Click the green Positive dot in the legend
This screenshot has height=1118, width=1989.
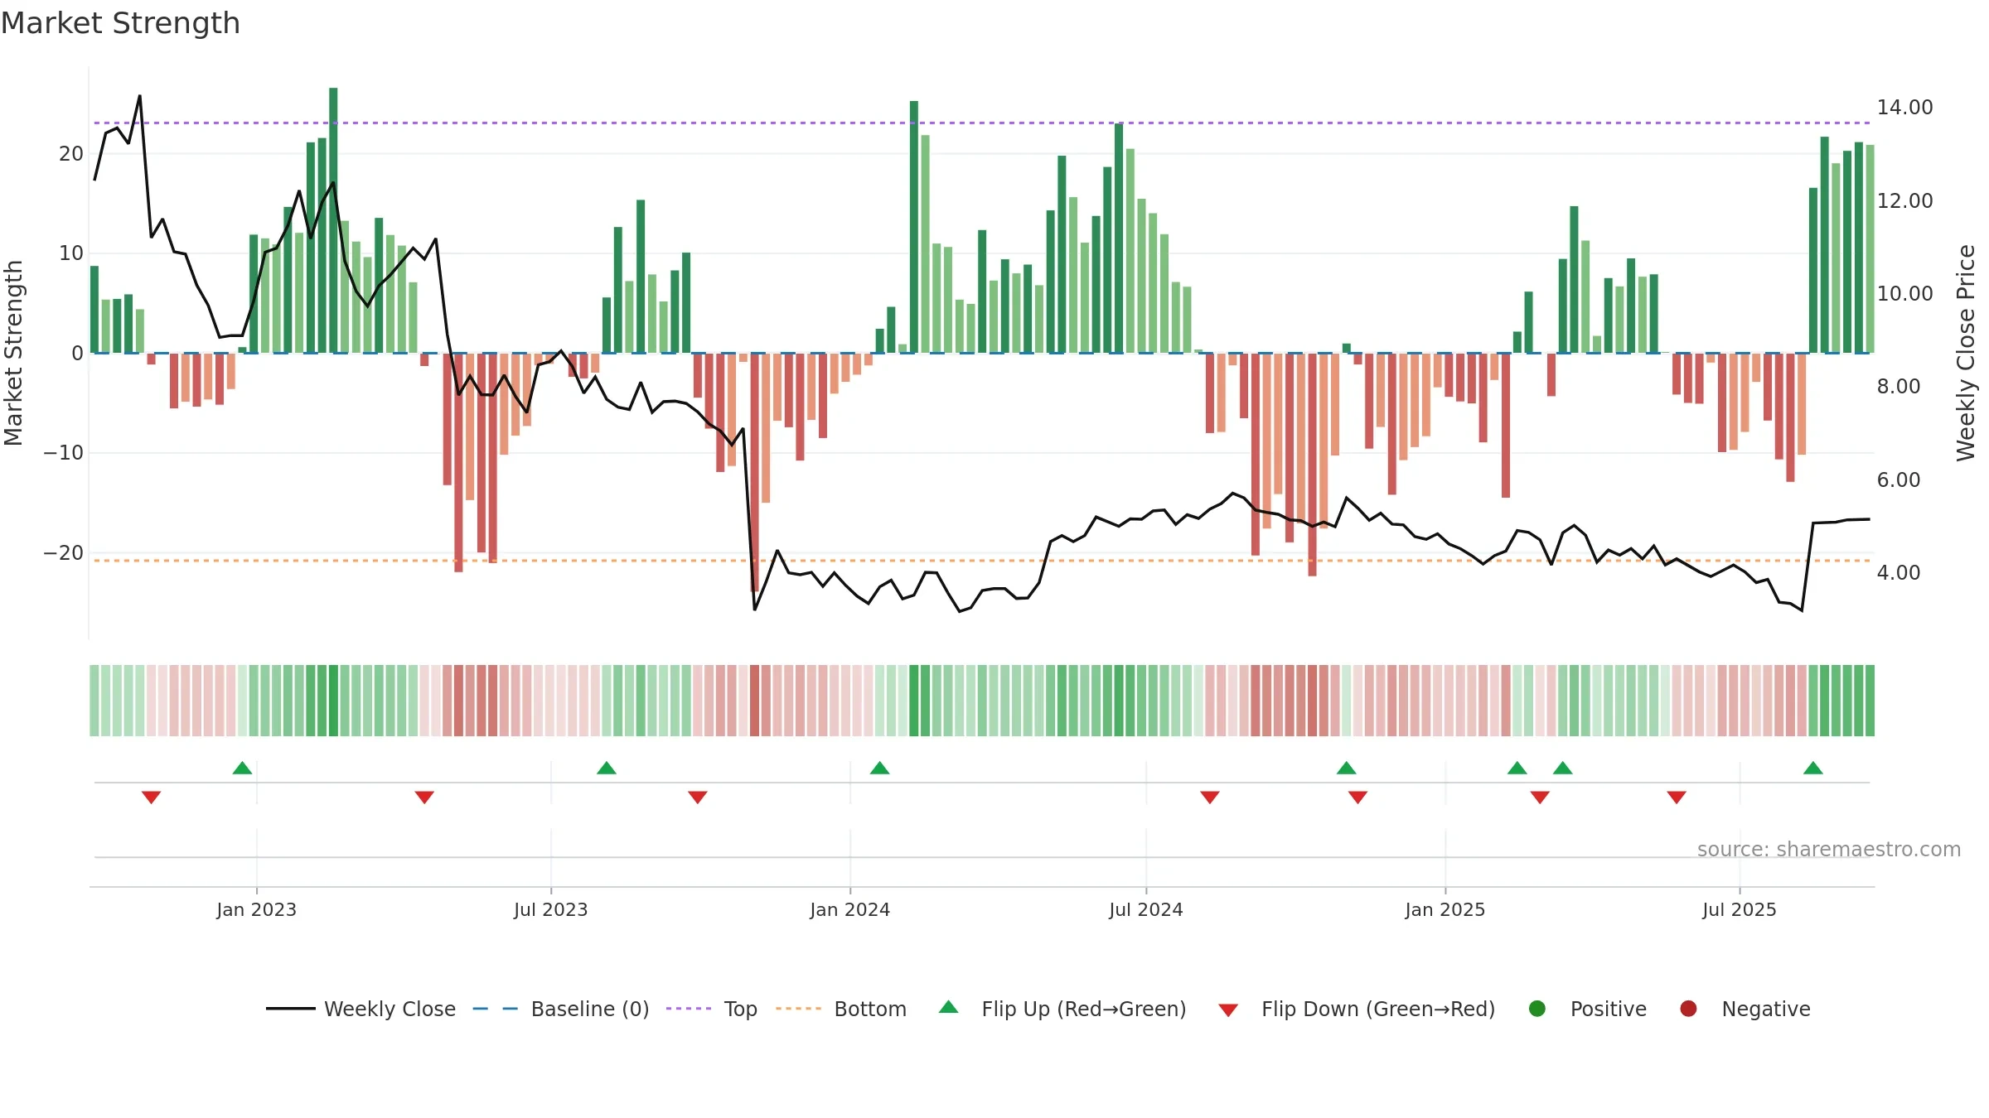(1537, 1009)
